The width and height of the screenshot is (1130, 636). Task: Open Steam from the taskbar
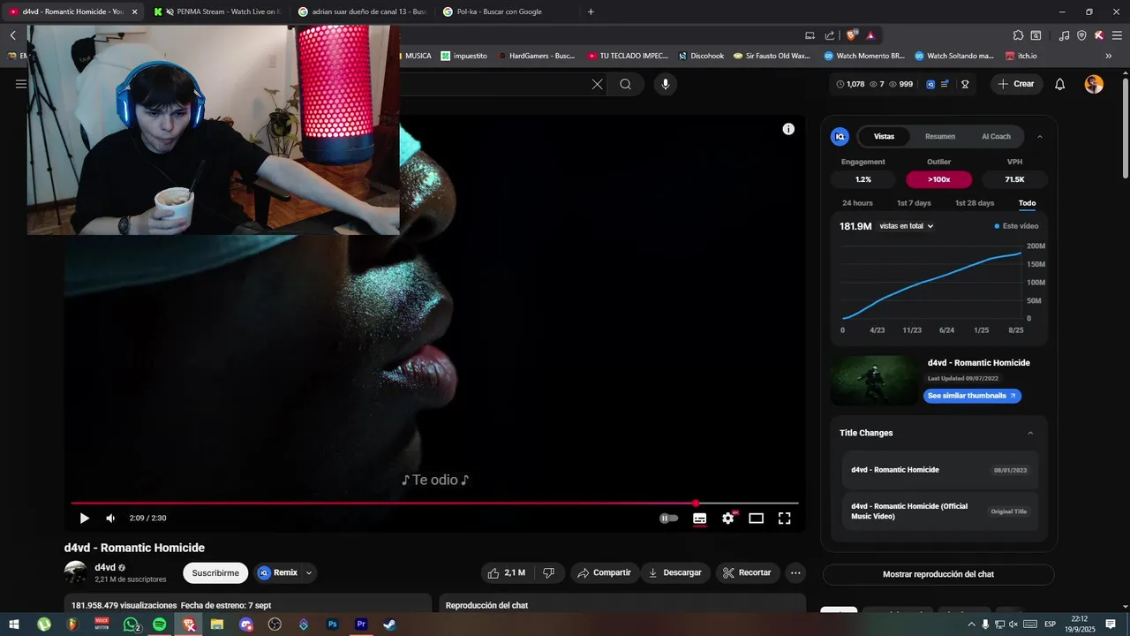click(389, 625)
